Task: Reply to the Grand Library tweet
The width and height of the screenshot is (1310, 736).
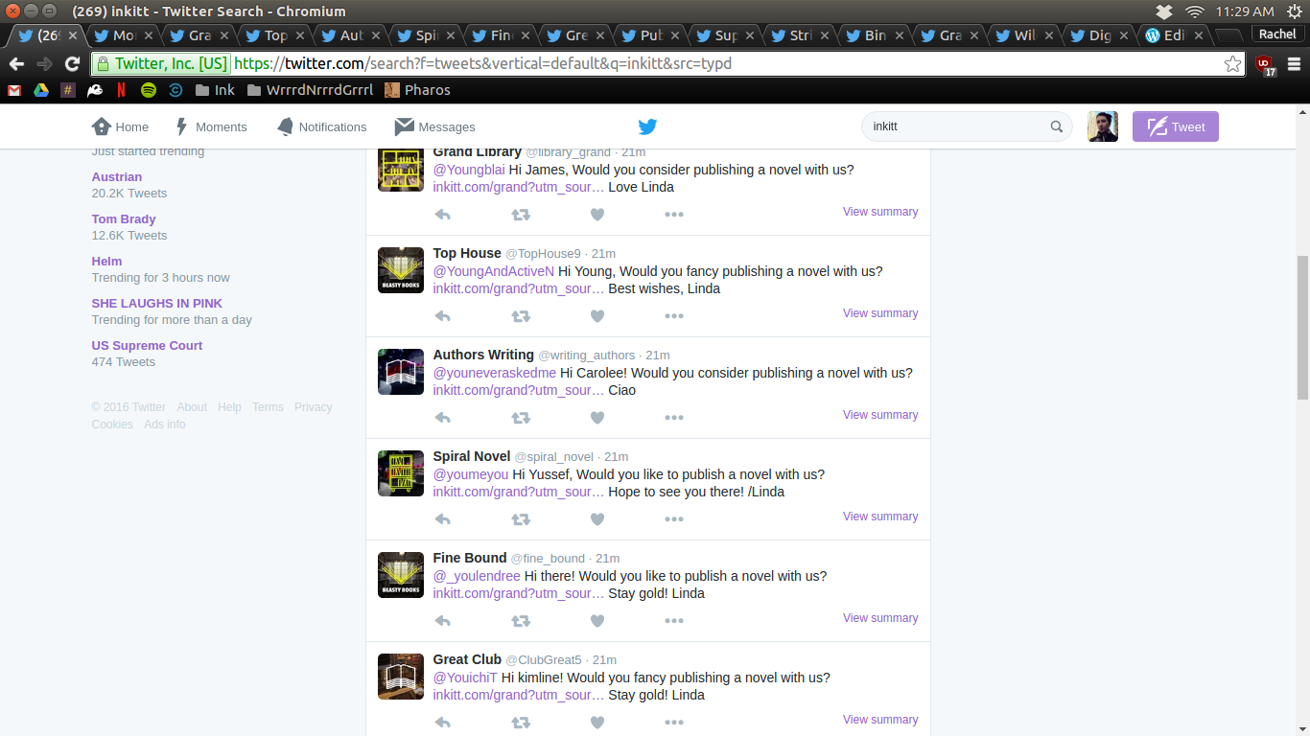Action: coord(442,215)
